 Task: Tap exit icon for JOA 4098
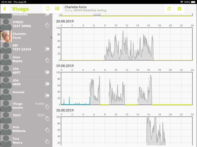[x=47, y=84]
